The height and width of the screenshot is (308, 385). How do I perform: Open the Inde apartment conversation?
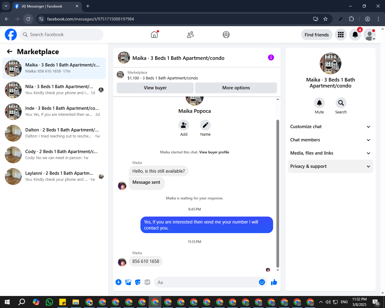(54, 112)
